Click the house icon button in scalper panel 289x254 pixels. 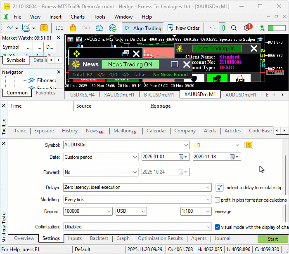pyautogui.click(x=240, y=78)
